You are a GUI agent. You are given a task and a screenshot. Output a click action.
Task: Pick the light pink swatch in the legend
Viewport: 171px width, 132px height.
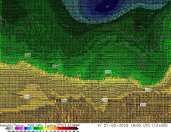(x=23, y=128)
